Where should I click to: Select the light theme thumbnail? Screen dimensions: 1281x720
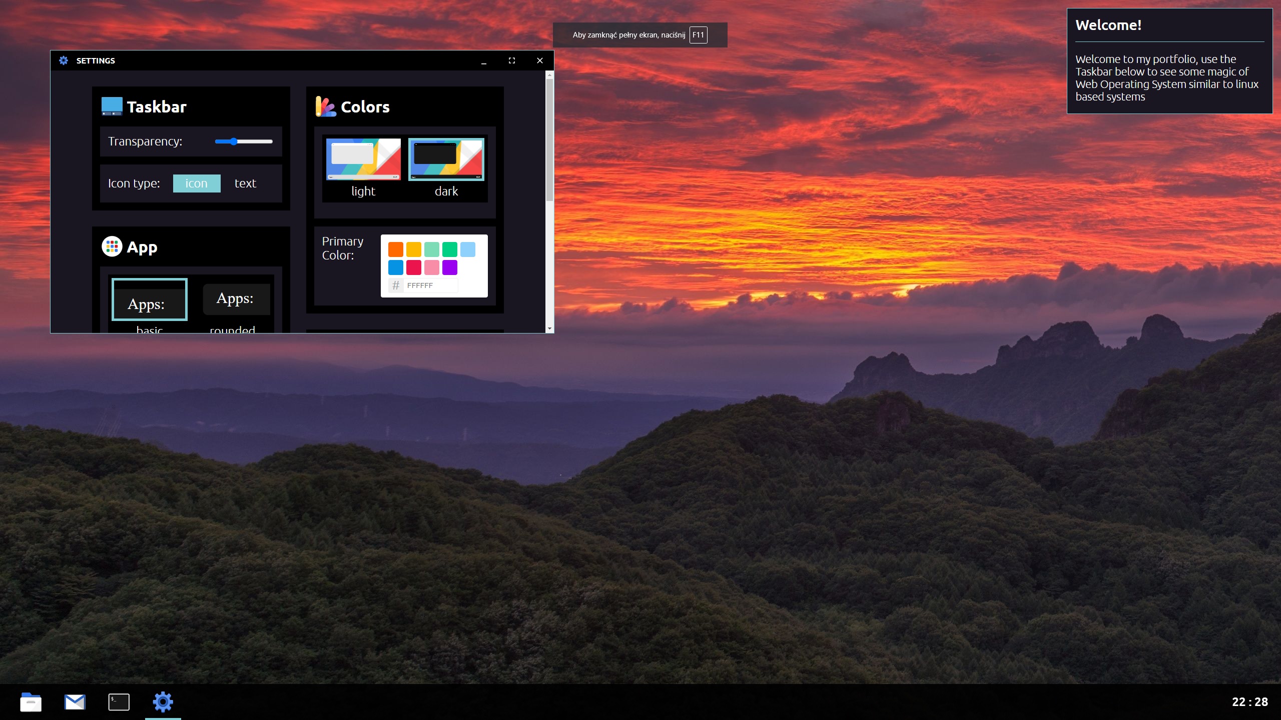(363, 159)
